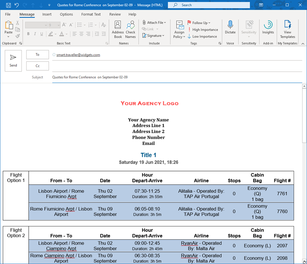Open the Format Text tab
Viewport: 307px width, 264px height.
pos(91,15)
